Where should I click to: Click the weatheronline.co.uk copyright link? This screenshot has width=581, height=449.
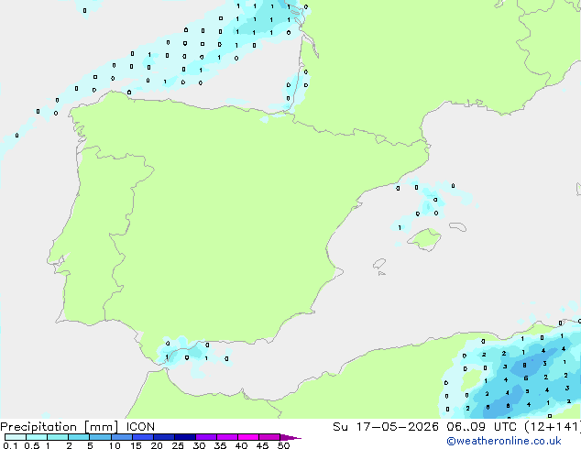point(504,441)
